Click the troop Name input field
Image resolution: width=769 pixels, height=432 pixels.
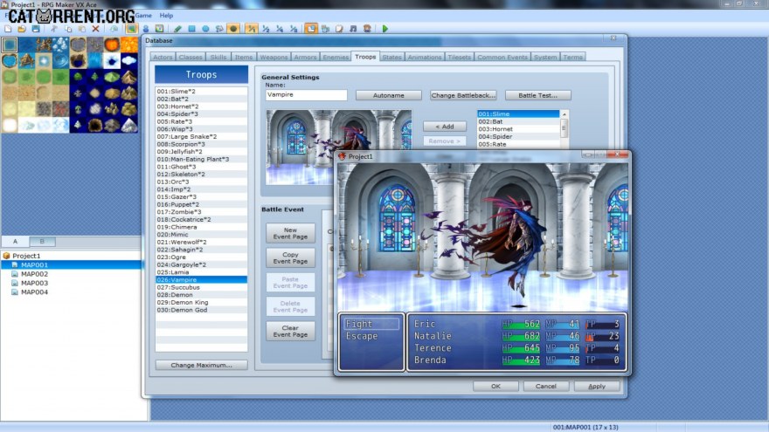[307, 94]
